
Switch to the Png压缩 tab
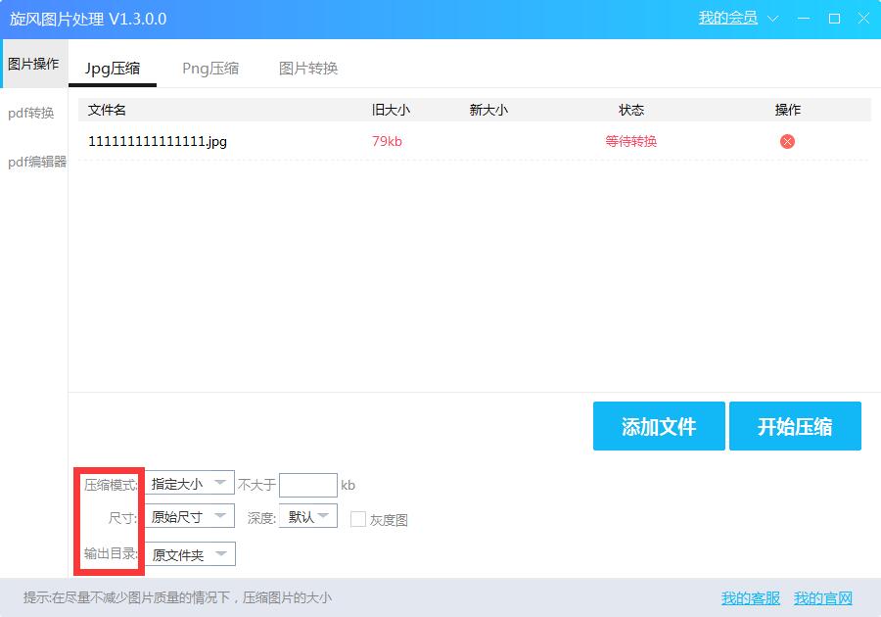[209, 69]
